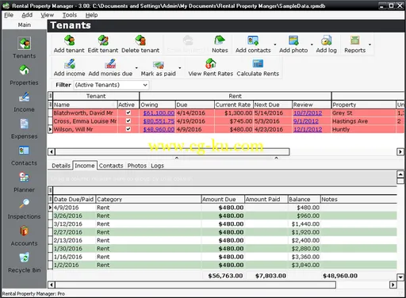Image resolution: width=406 pixels, height=298 pixels.
Task: Switch to the Contacts tab
Action: [111, 166]
